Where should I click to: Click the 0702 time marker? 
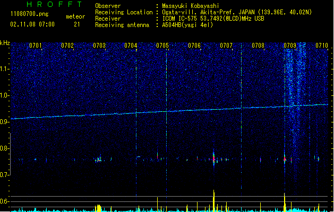(x=67, y=46)
